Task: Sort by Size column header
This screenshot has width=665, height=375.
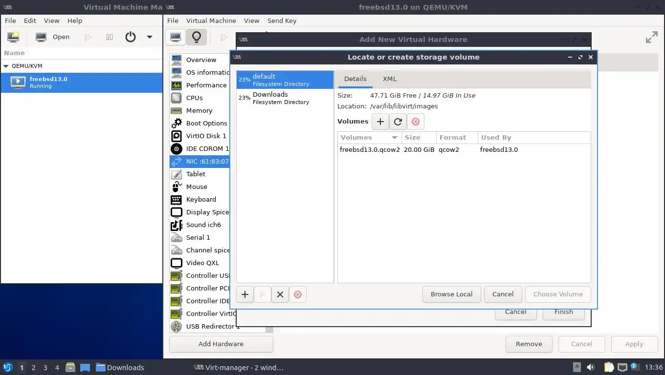Action: point(419,138)
